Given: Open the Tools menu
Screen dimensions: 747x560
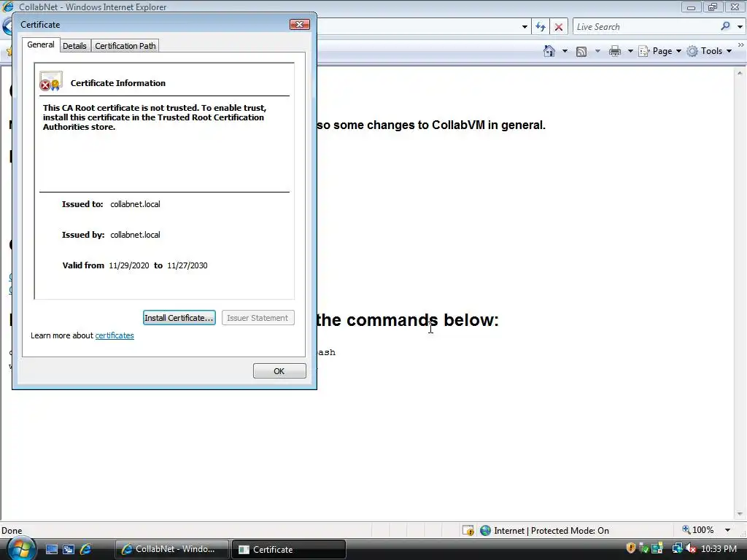Looking at the screenshot, I should [x=709, y=51].
